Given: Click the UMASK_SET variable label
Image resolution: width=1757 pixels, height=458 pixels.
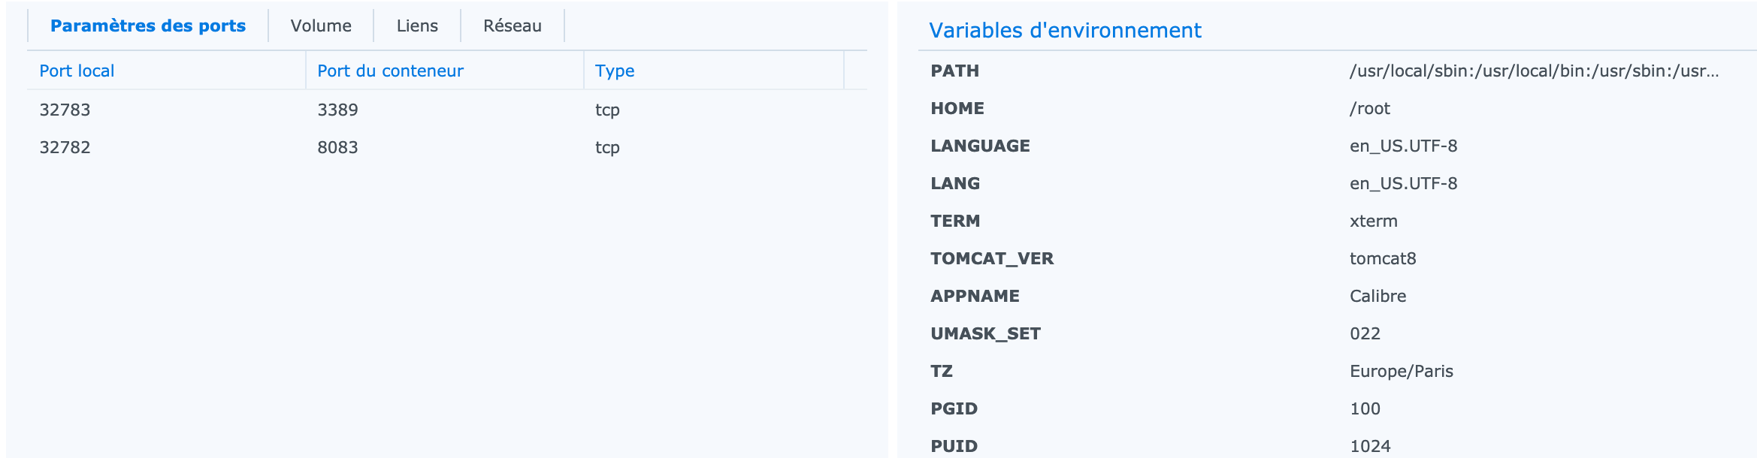Looking at the screenshot, I should 985,334.
